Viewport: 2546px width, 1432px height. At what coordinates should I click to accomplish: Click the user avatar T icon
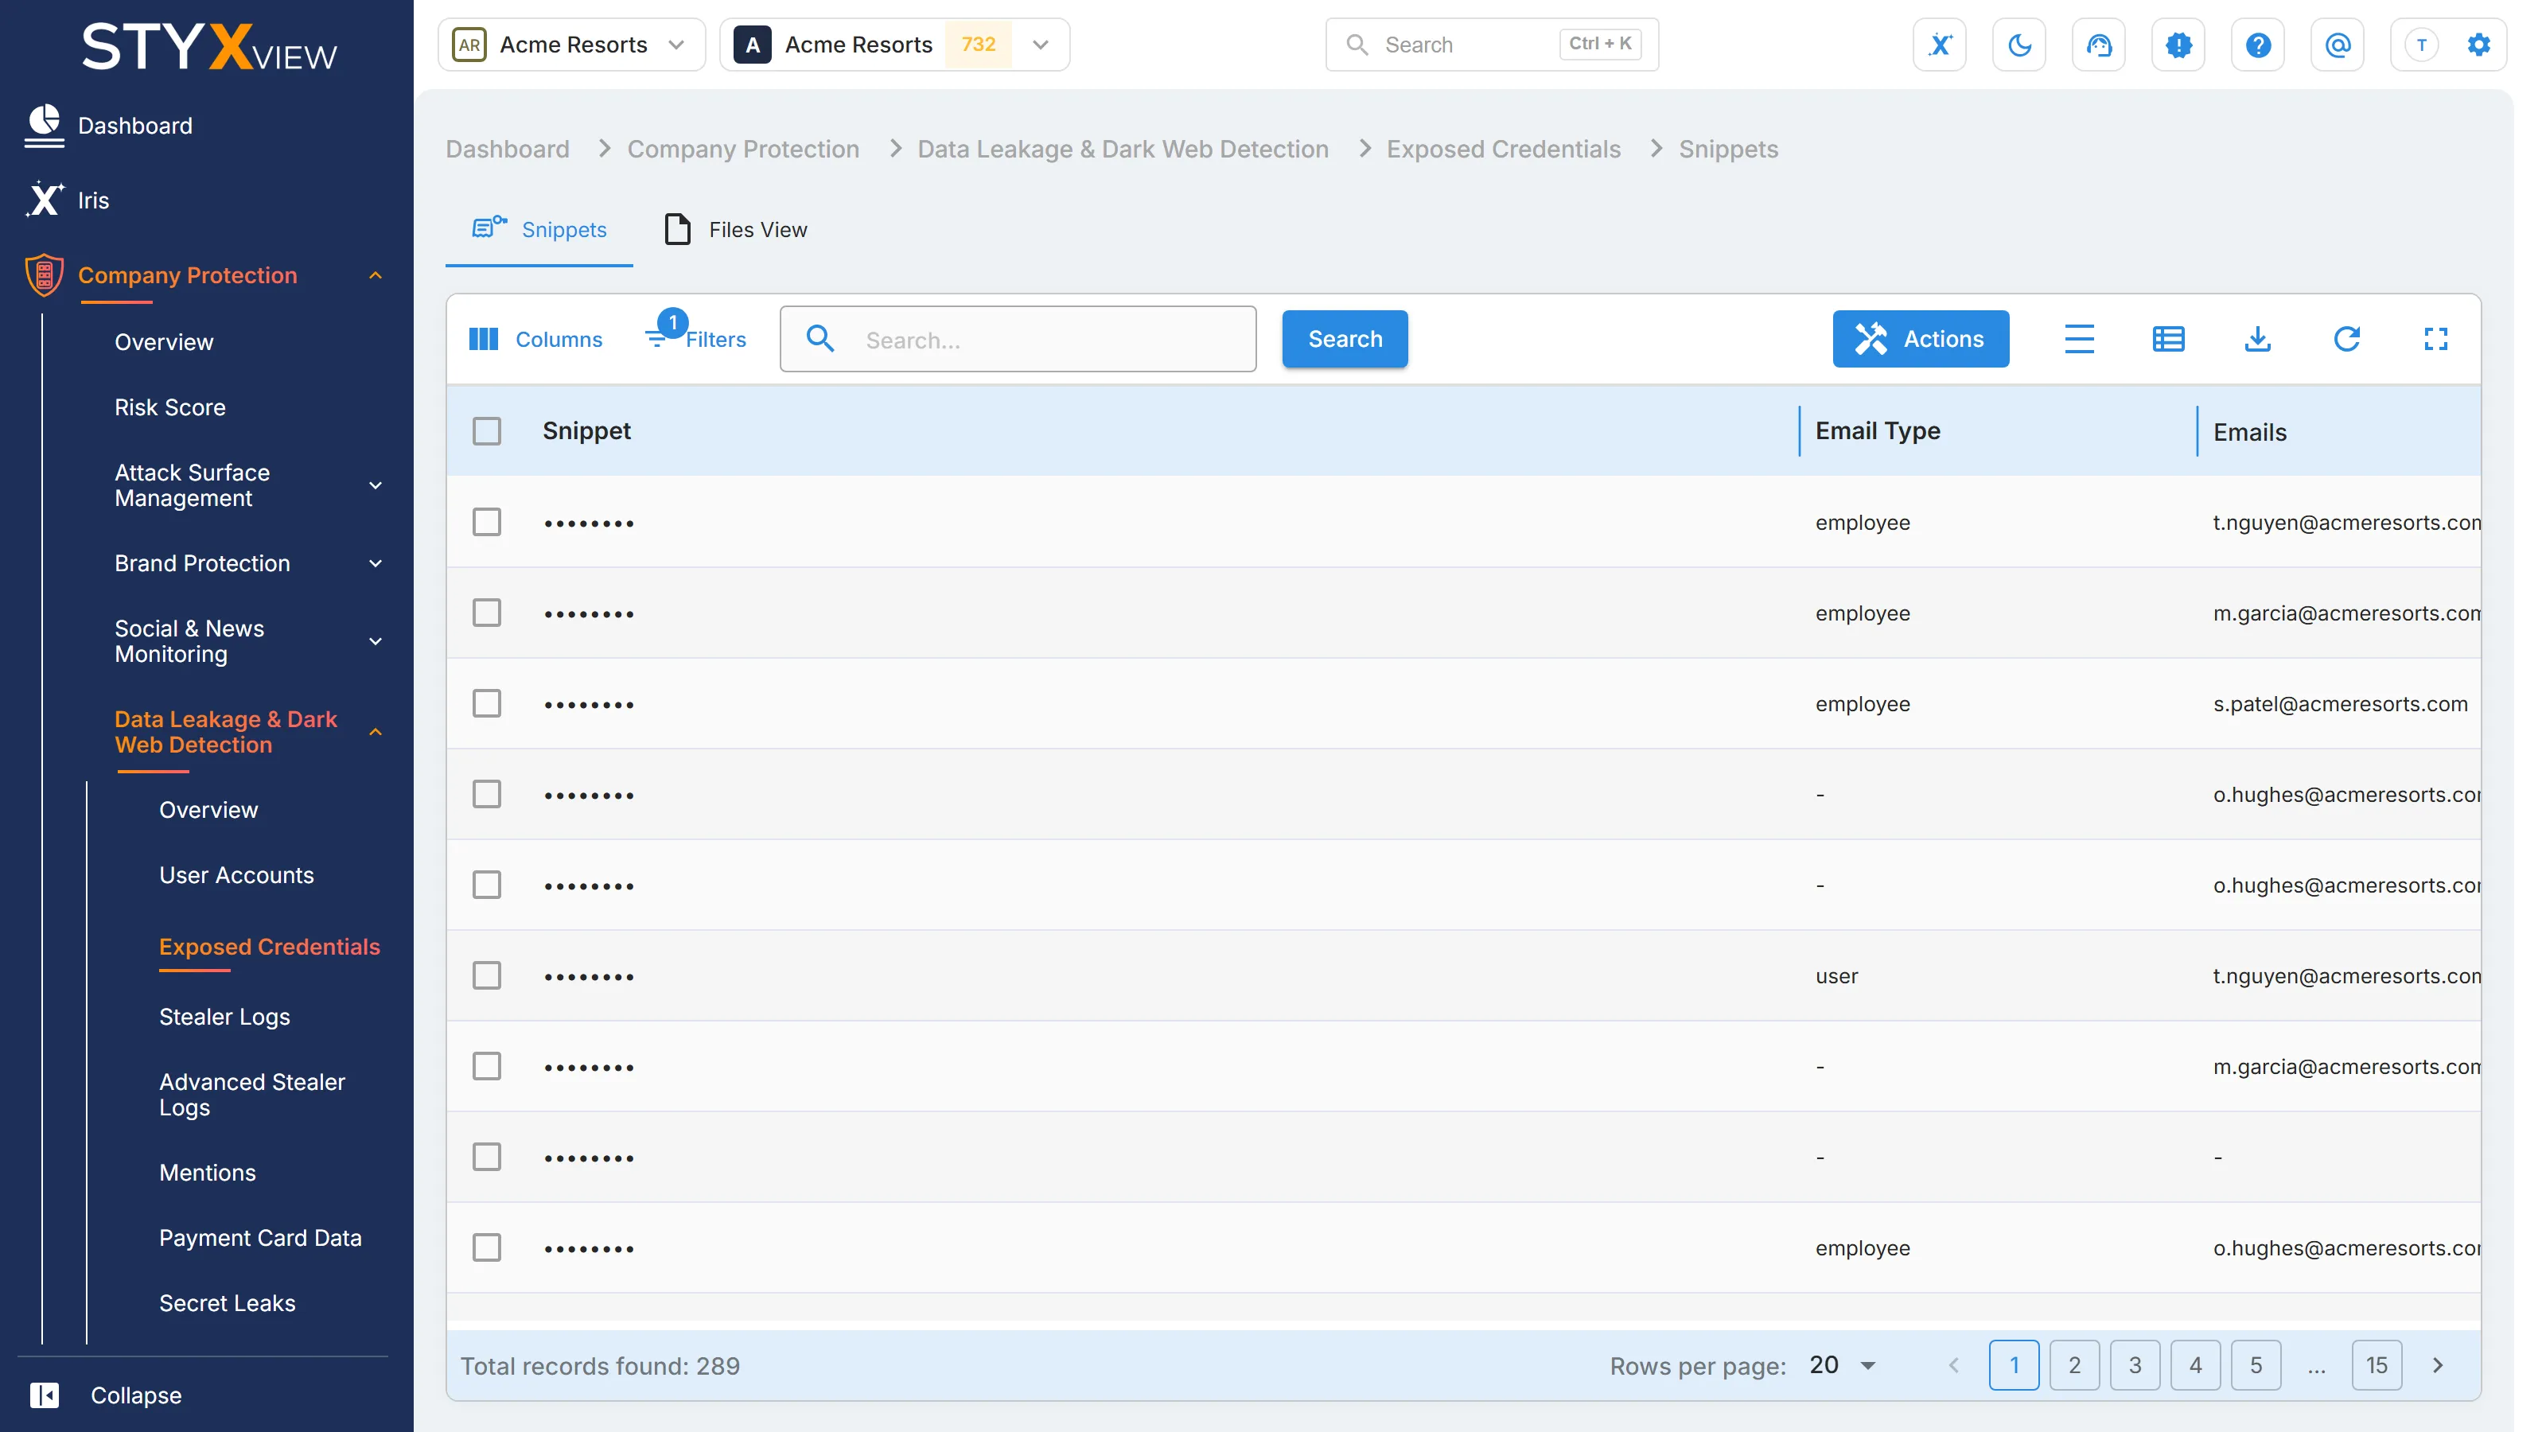[2421, 45]
